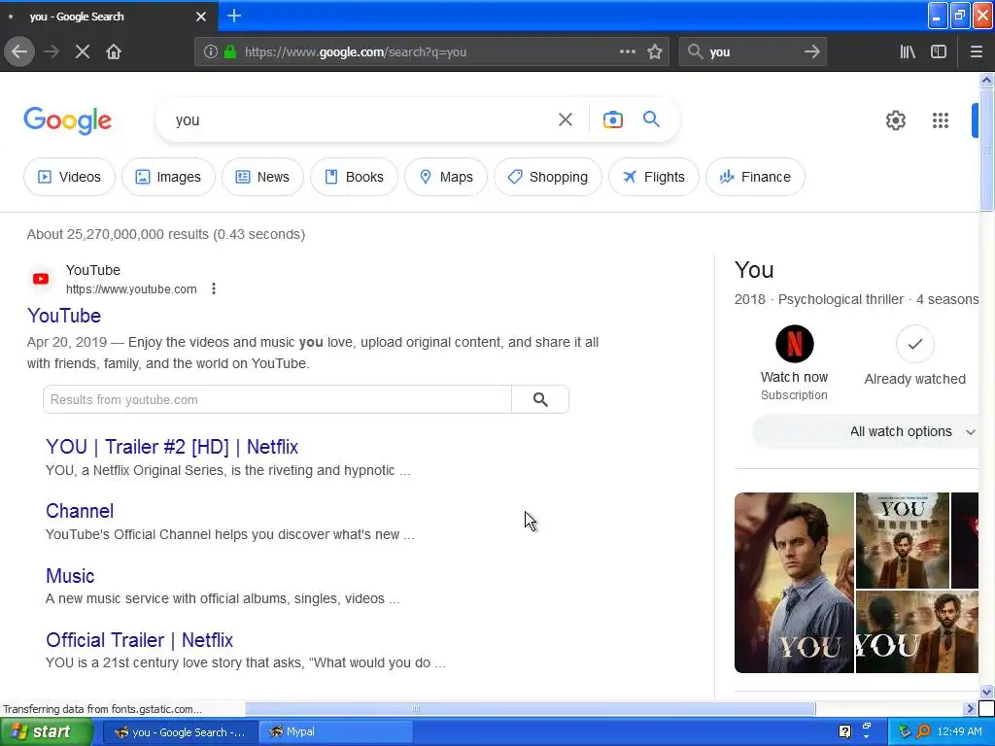Open the browser hamburger menu
The height and width of the screenshot is (746, 995).
977,51
